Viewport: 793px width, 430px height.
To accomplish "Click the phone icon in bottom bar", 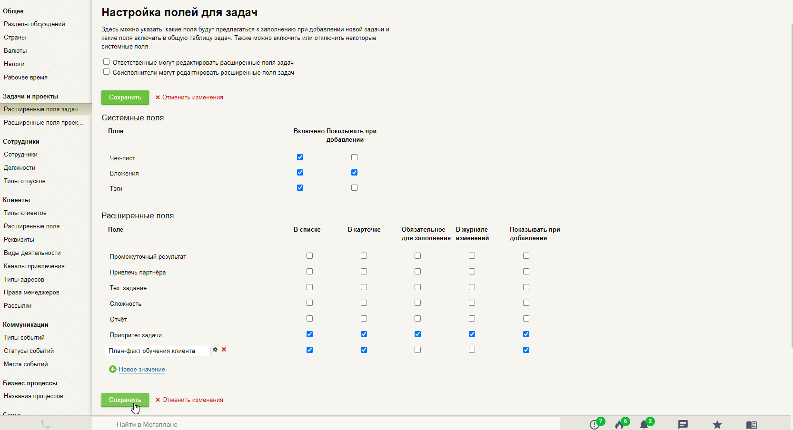I will 45,424.
